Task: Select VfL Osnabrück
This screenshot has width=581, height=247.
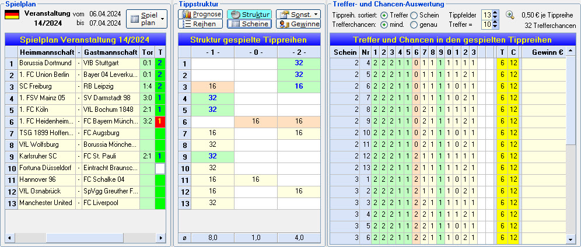Action: coord(46,191)
